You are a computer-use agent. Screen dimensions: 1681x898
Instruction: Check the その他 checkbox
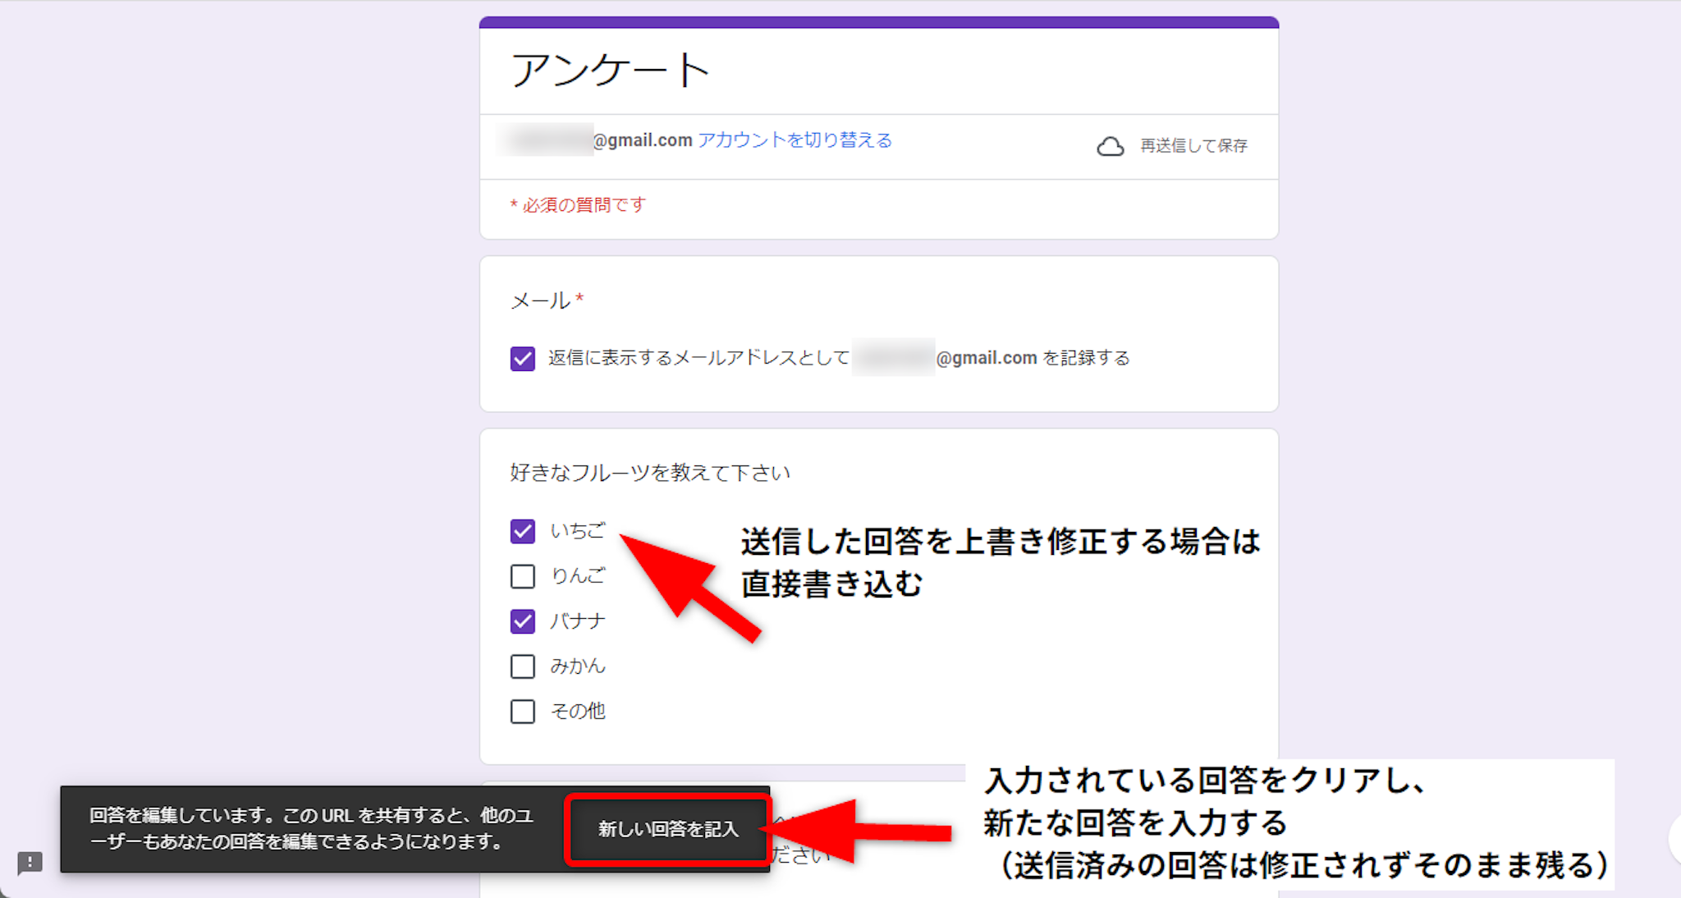523,711
